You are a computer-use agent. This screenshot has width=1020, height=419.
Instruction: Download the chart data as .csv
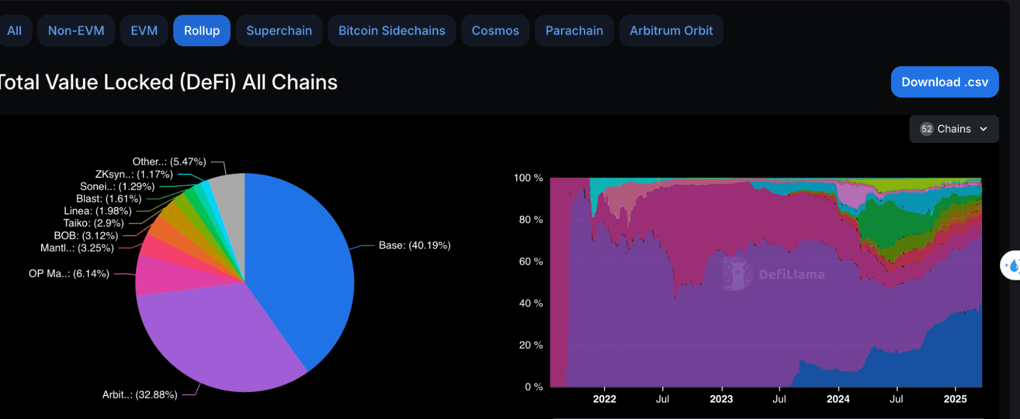click(x=944, y=82)
